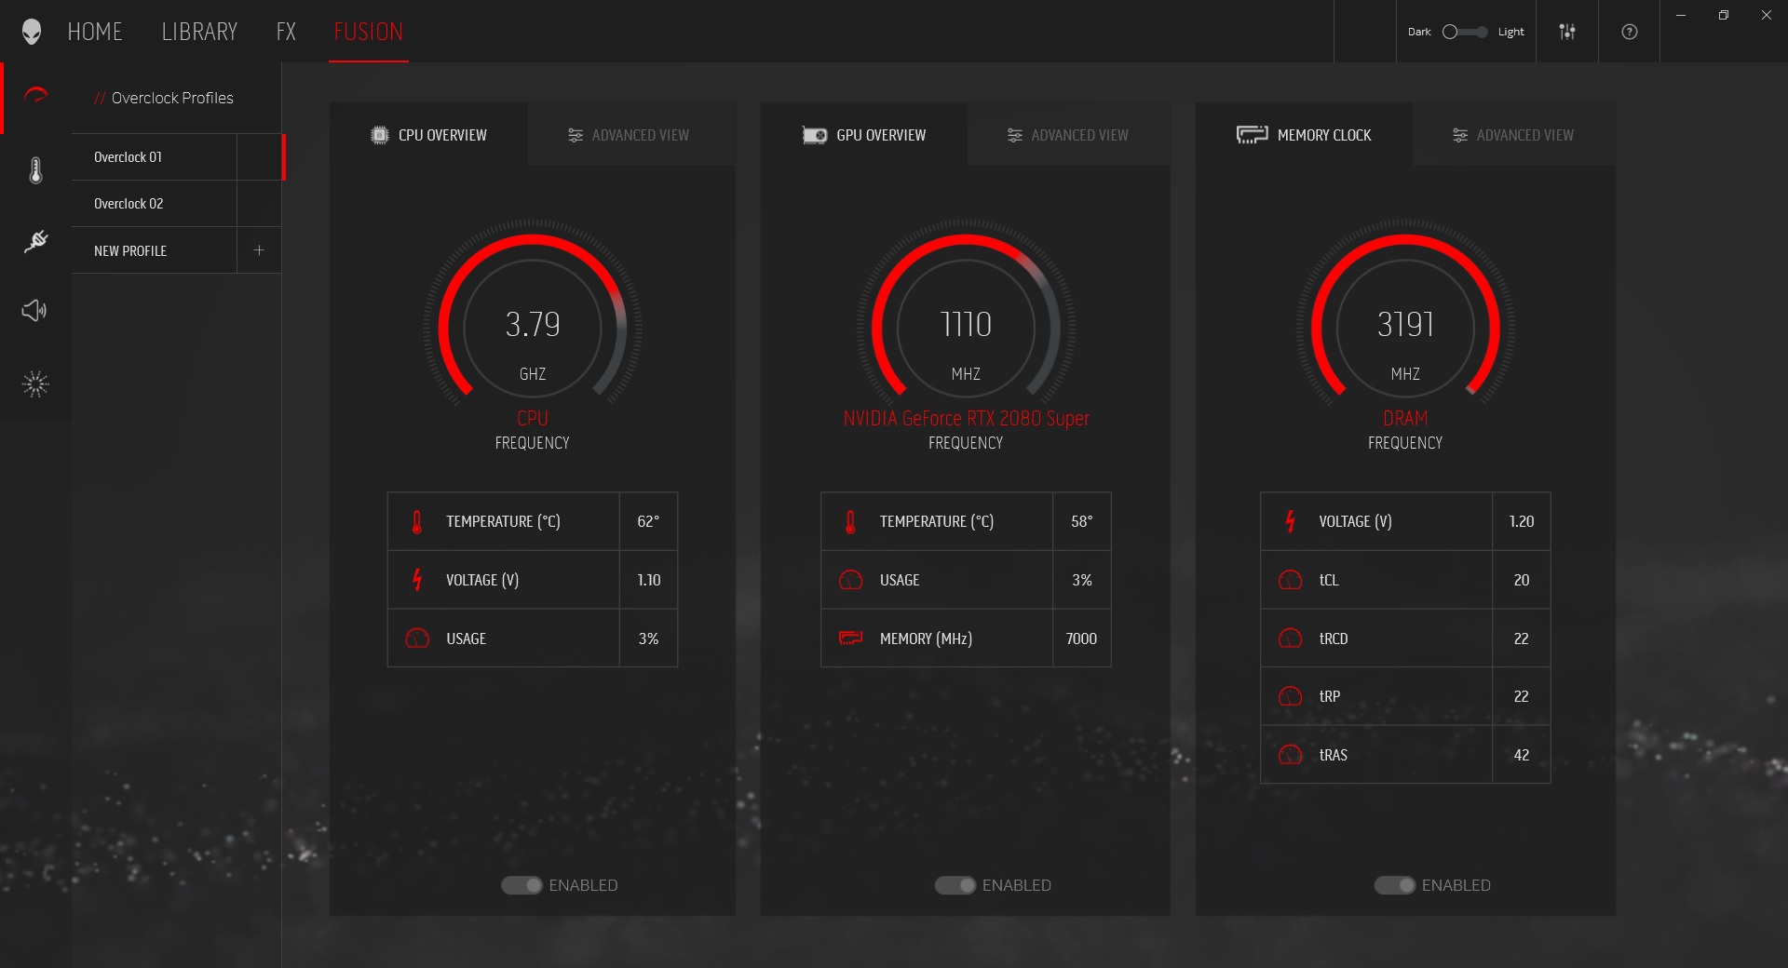This screenshot has width=1788, height=968.
Task: Open the starburst sidebar section
Action: coord(35,383)
